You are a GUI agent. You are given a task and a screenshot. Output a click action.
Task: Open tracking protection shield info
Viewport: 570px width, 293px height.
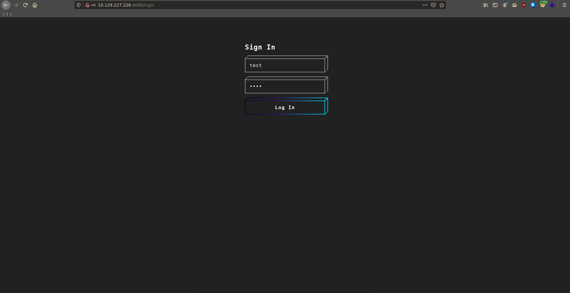pos(79,5)
